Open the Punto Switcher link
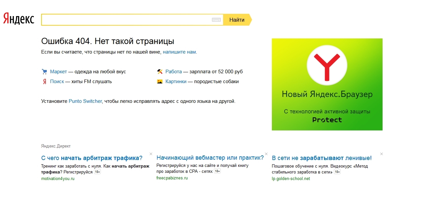Image resolution: width=432 pixels, height=206 pixels. (x=85, y=101)
